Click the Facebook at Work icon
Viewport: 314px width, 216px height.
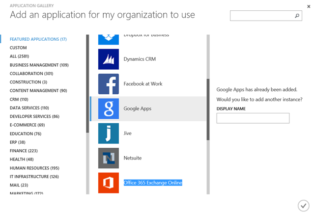pos(108,84)
